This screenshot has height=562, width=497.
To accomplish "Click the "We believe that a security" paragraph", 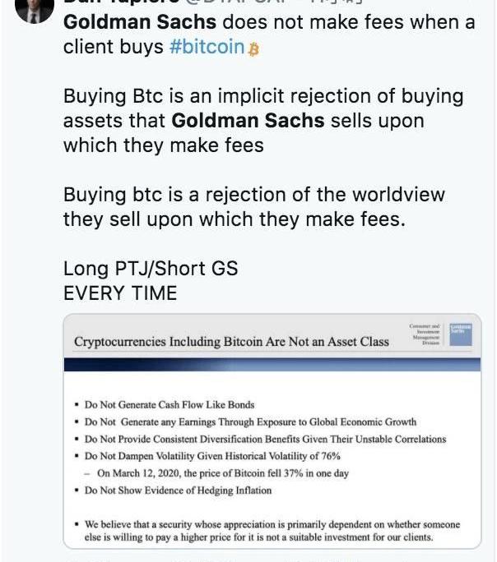I will [272, 531].
